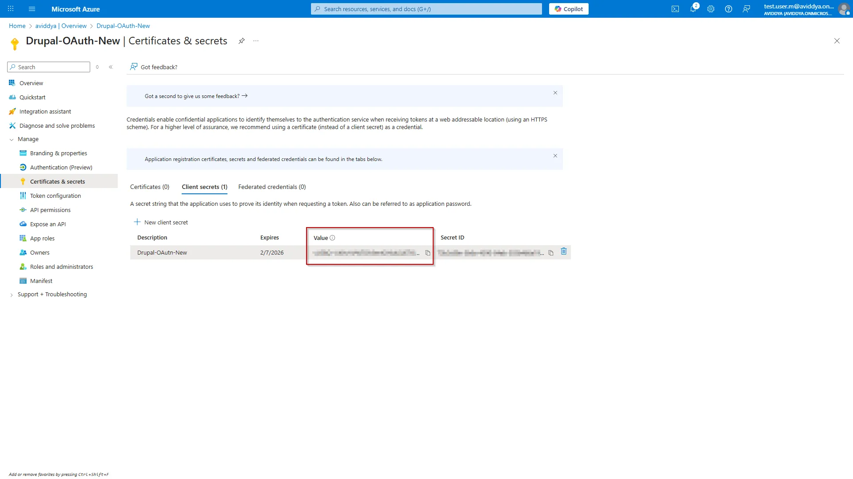Collapse the Manage section
Image resolution: width=853 pixels, height=479 pixels.
coord(12,139)
